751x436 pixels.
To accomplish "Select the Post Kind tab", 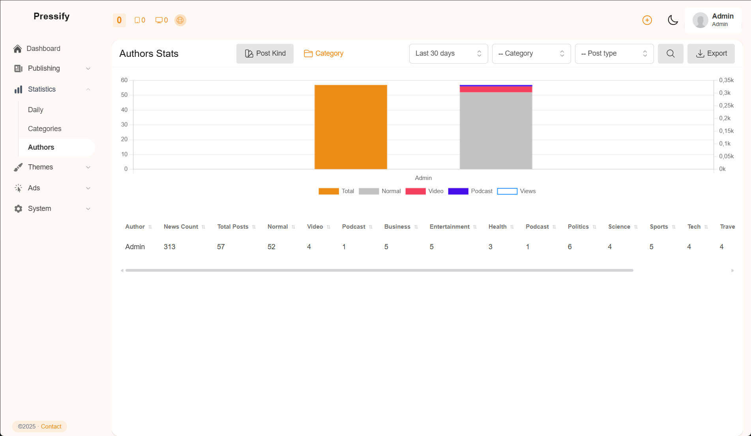I will [265, 53].
